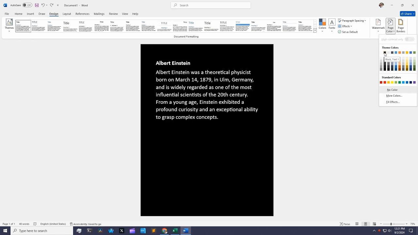Click the Search box in title bar
The image size is (418, 235).
[x=211, y=5]
